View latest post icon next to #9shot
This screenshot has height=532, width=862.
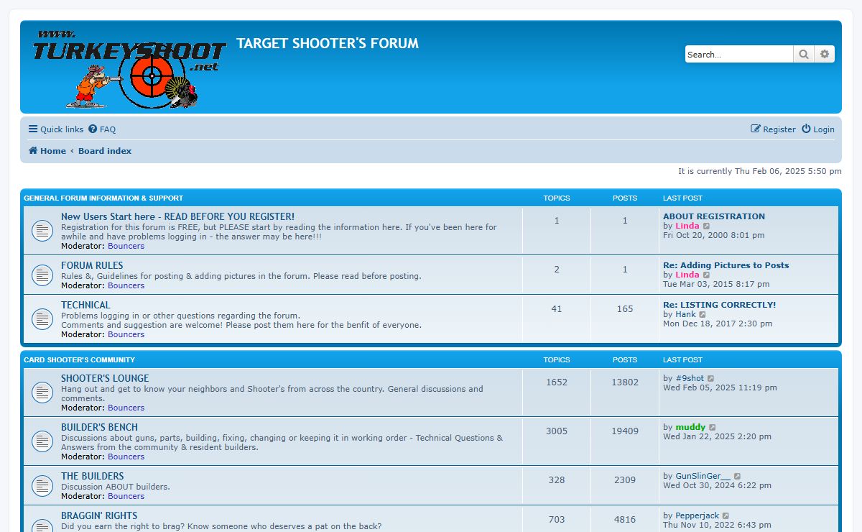coord(711,378)
